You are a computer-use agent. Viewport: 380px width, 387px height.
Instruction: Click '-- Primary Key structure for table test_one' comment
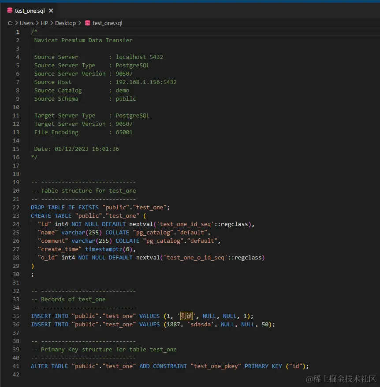pyautogui.click(x=104, y=350)
